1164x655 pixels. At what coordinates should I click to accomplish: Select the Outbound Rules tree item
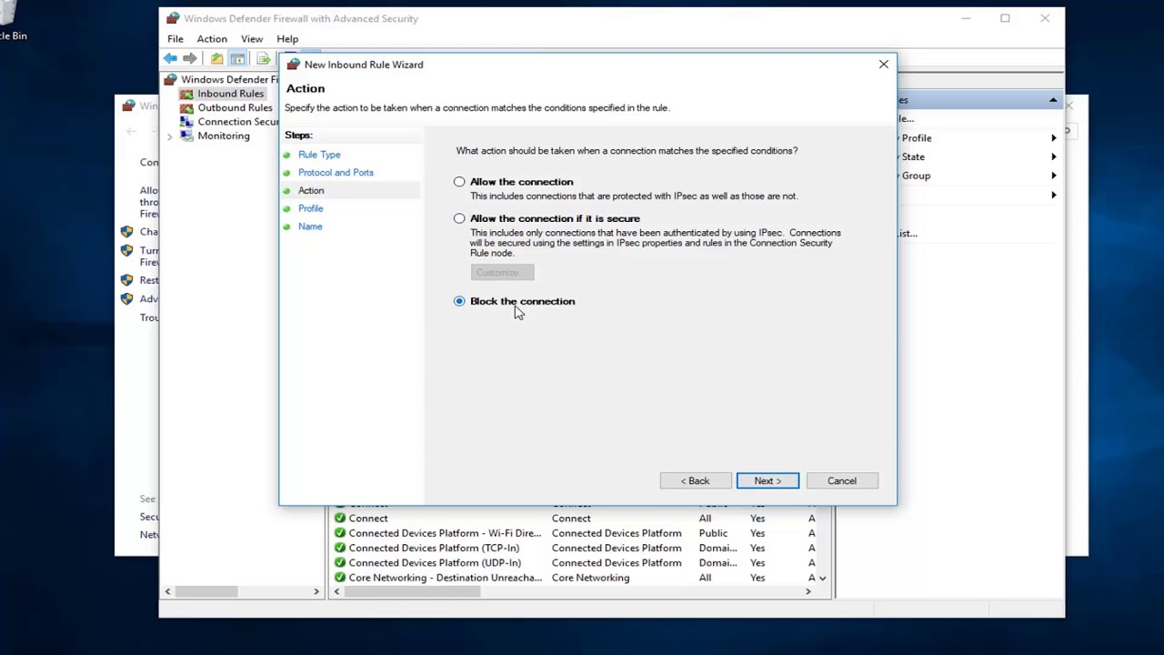coord(235,107)
